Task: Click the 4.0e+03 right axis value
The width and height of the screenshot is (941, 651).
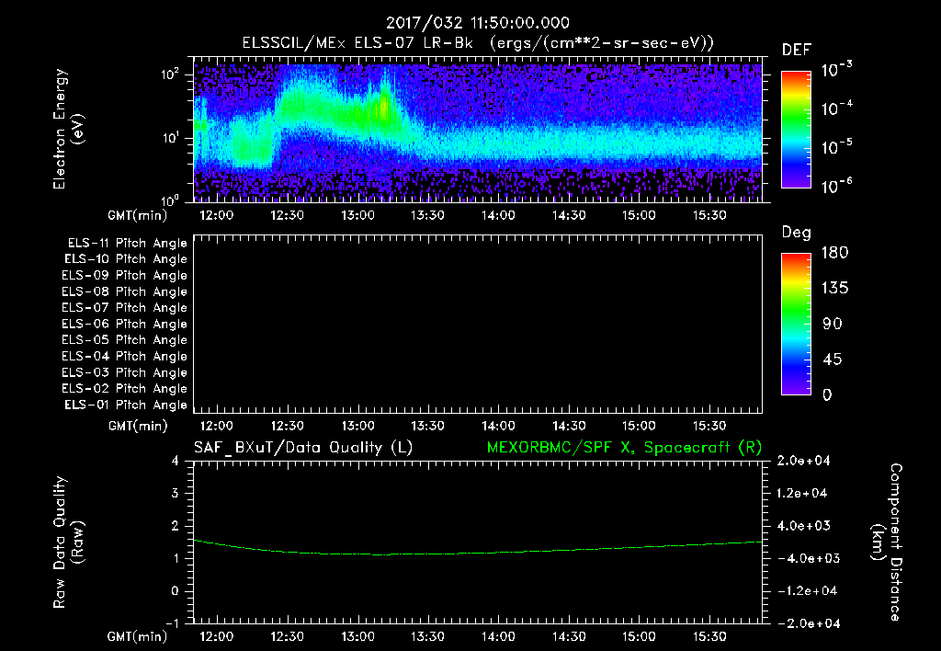Action: (803, 526)
